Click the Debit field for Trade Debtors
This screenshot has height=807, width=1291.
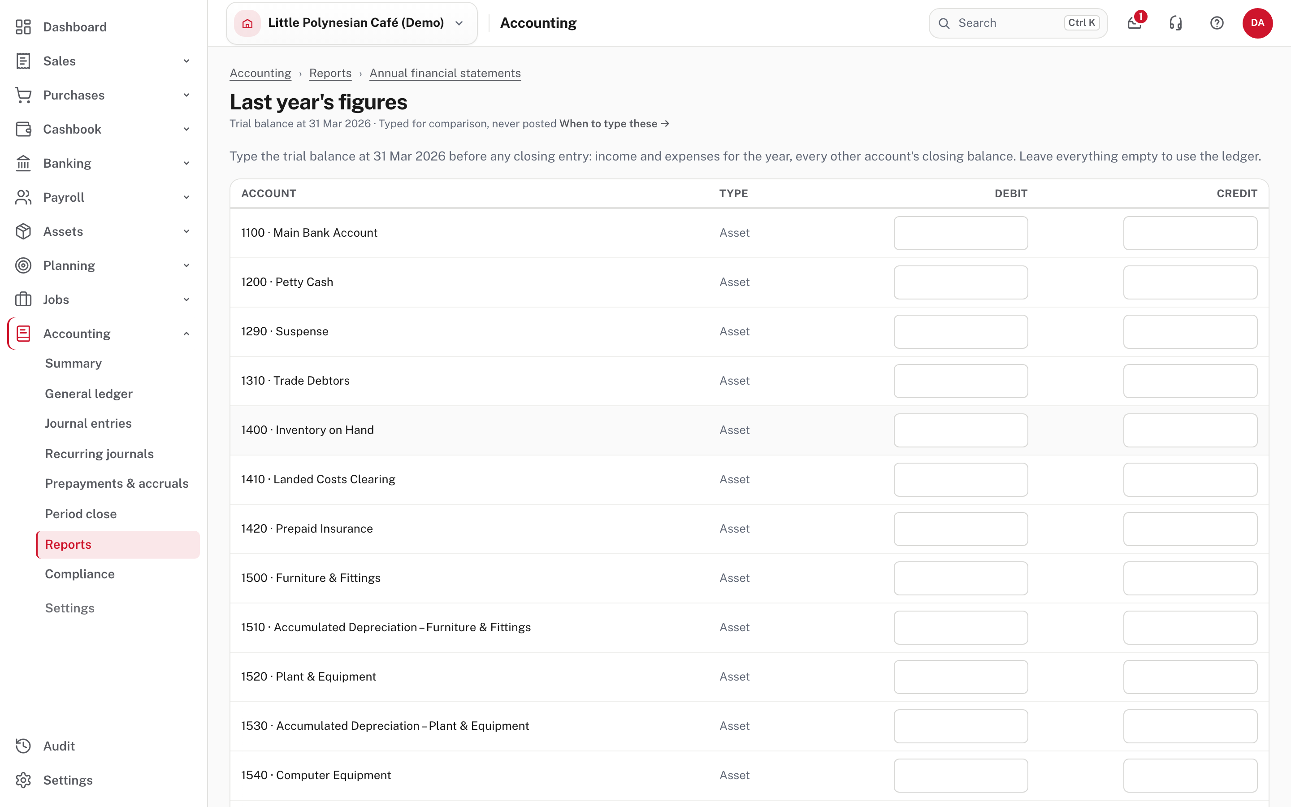point(961,381)
